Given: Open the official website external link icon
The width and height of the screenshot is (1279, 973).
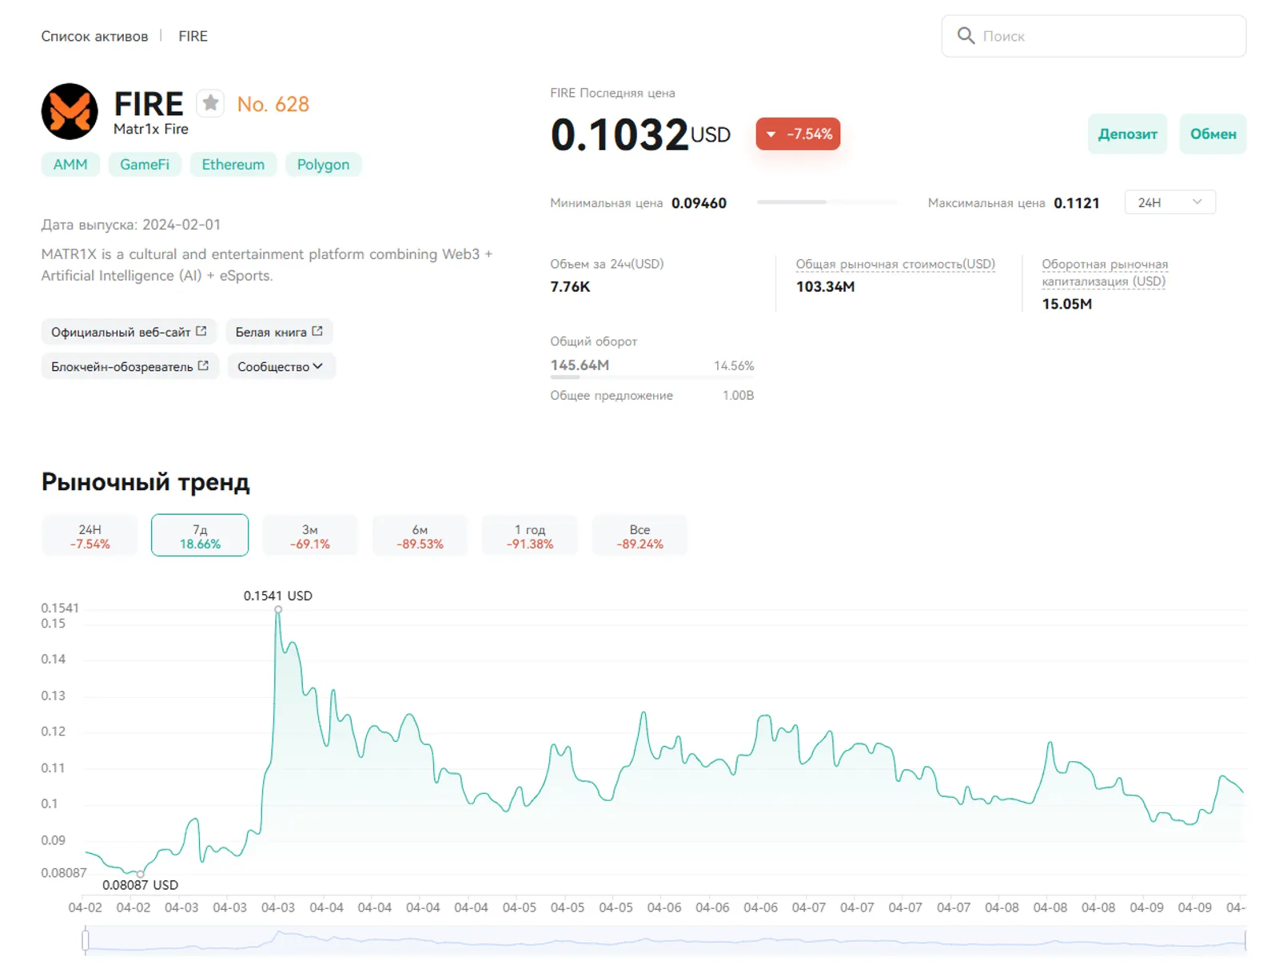Looking at the screenshot, I should [x=201, y=331].
